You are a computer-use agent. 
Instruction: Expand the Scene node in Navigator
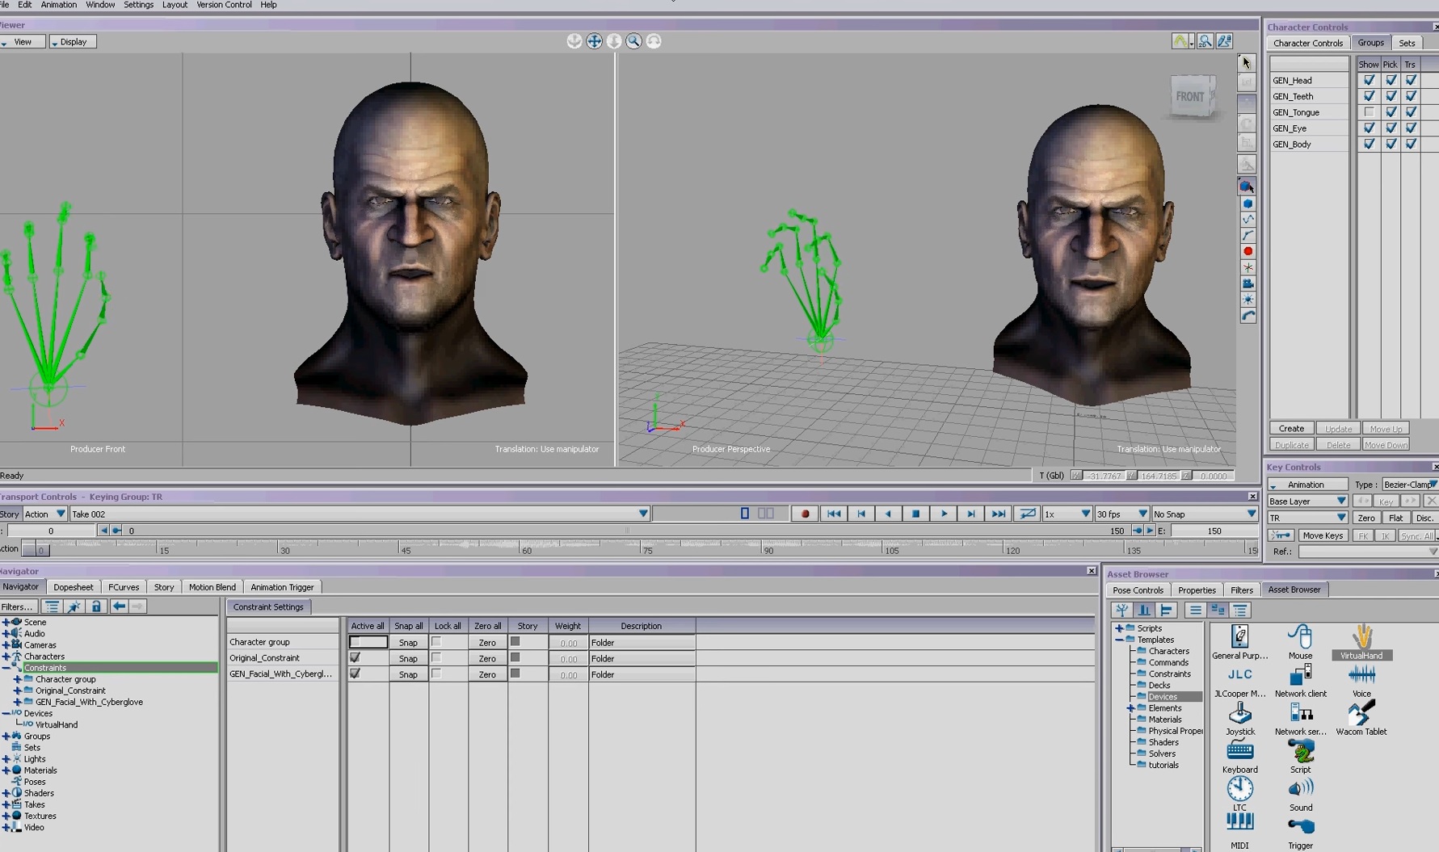coord(6,623)
